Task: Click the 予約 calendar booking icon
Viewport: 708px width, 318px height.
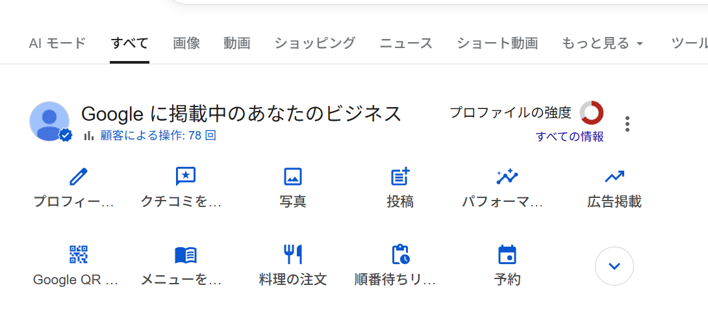Action: (507, 254)
